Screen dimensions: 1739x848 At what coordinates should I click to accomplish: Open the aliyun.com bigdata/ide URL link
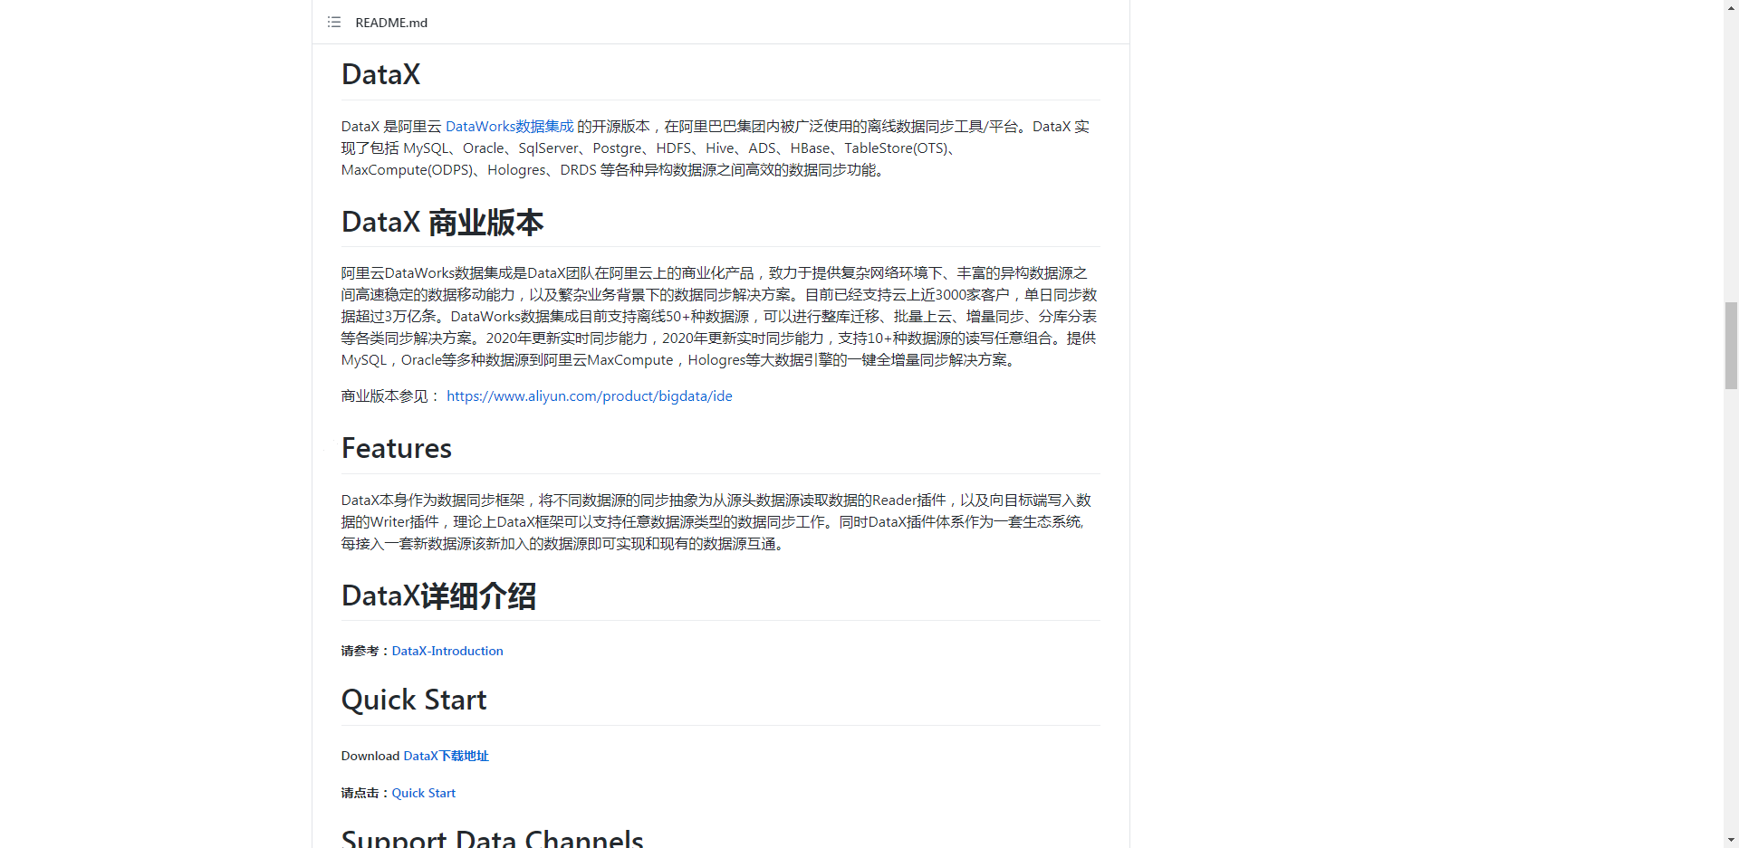click(x=589, y=396)
